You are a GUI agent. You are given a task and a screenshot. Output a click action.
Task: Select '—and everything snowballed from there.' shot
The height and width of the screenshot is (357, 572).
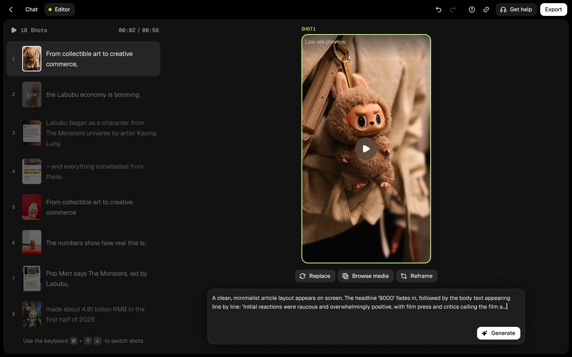(95, 171)
